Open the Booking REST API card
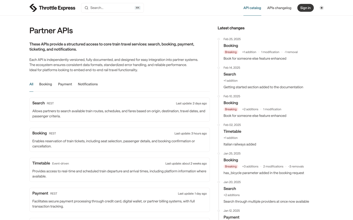Image resolution: width=353 pixels, height=220 pixels. click(119, 140)
